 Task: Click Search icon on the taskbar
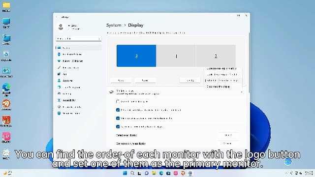(x=132, y=173)
